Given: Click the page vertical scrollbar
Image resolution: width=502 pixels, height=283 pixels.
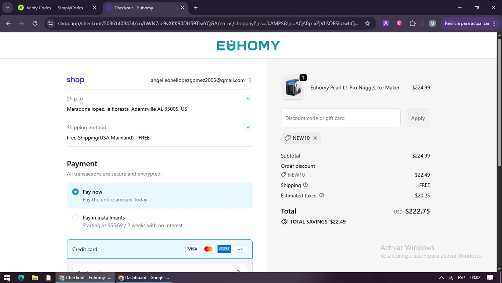Looking at the screenshot, I should tap(499, 102).
